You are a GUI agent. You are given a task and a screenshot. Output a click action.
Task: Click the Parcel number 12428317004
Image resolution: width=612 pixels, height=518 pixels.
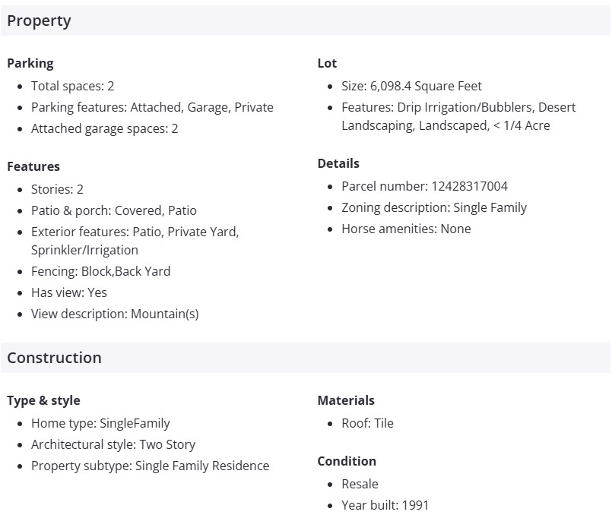(x=425, y=186)
